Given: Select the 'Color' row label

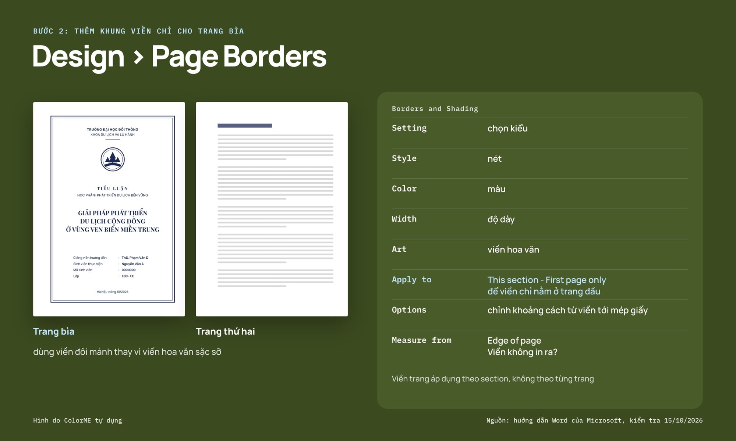Looking at the screenshot, I should tap(404, 189).
